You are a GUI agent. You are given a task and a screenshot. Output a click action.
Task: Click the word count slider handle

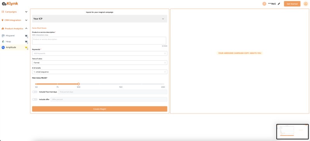click(79, 84)
